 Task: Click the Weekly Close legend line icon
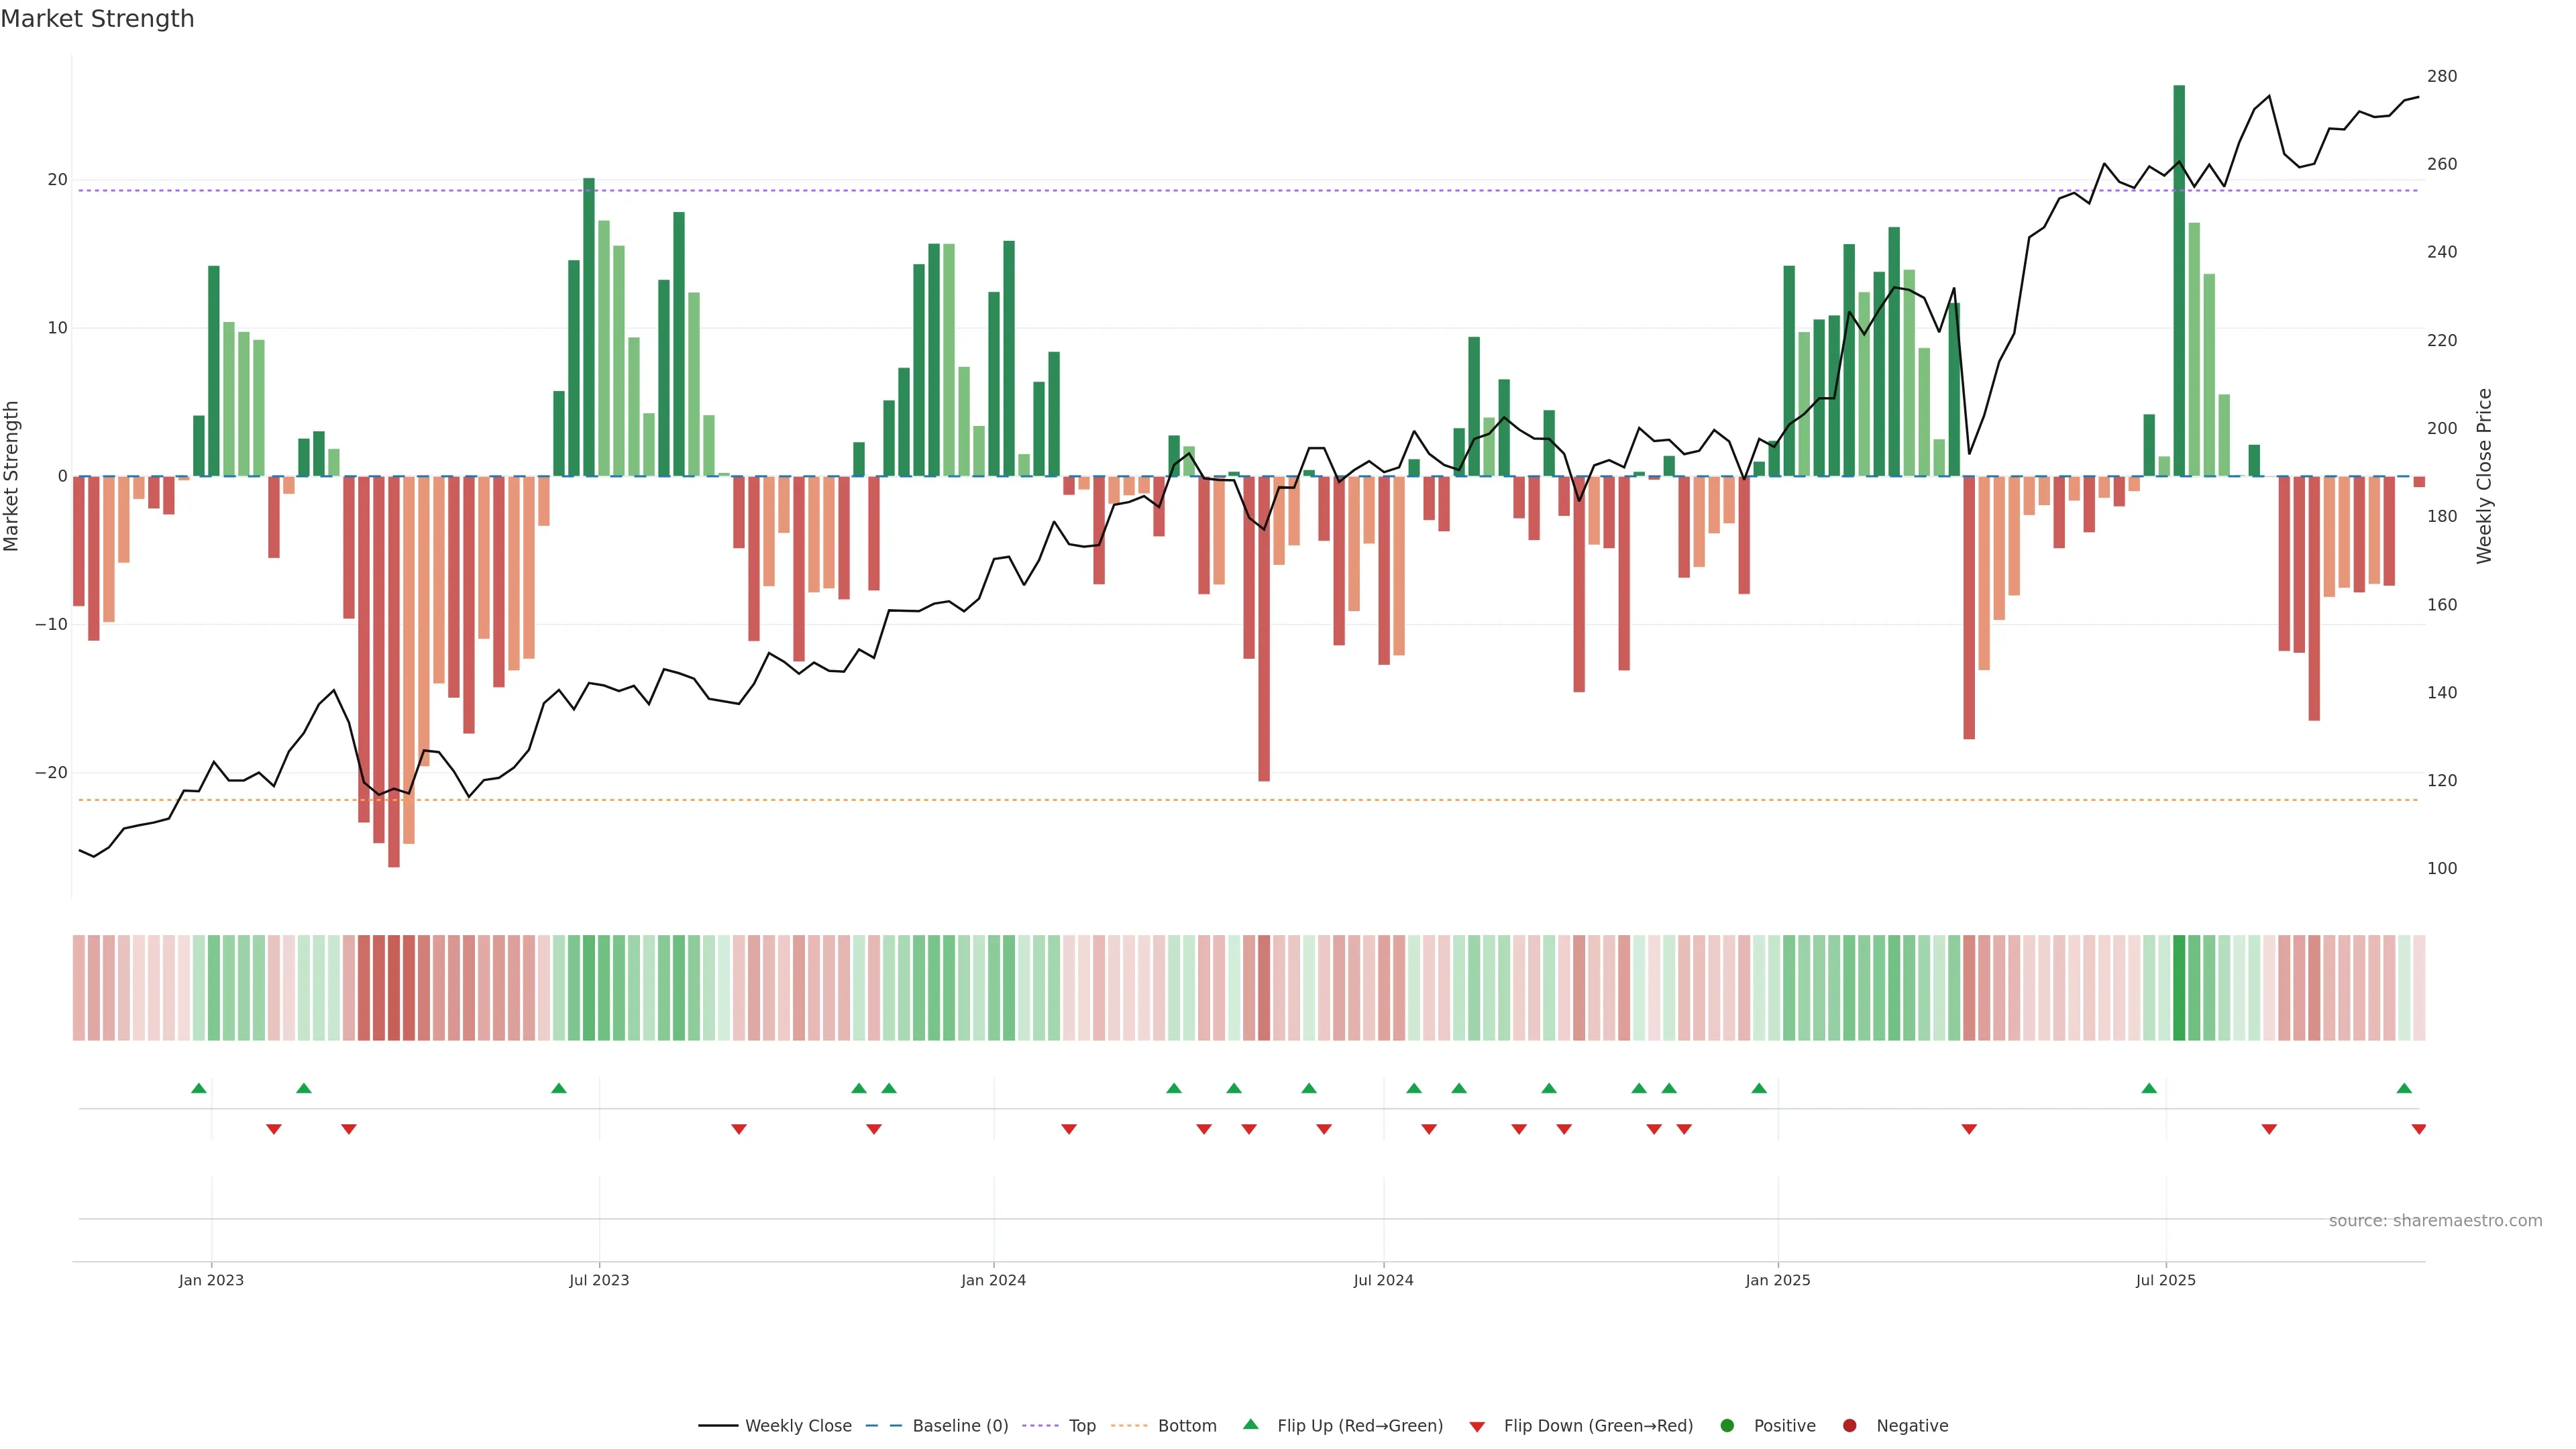point(718,1425)
